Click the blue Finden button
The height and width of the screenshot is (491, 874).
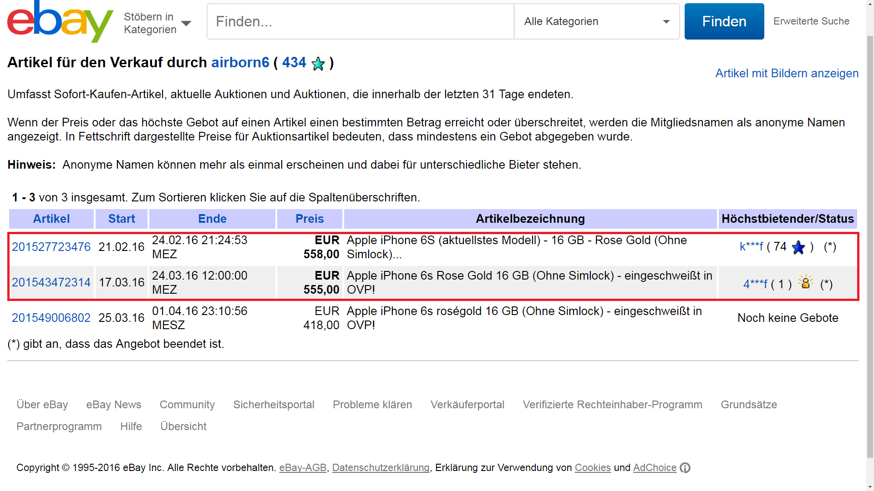(724, 21)
